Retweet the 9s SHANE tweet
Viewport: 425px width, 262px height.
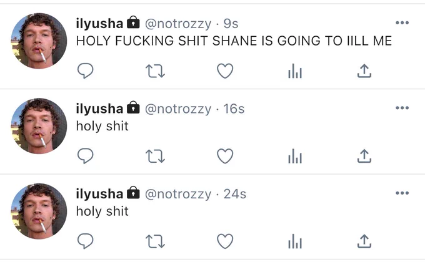coord(155,71)
